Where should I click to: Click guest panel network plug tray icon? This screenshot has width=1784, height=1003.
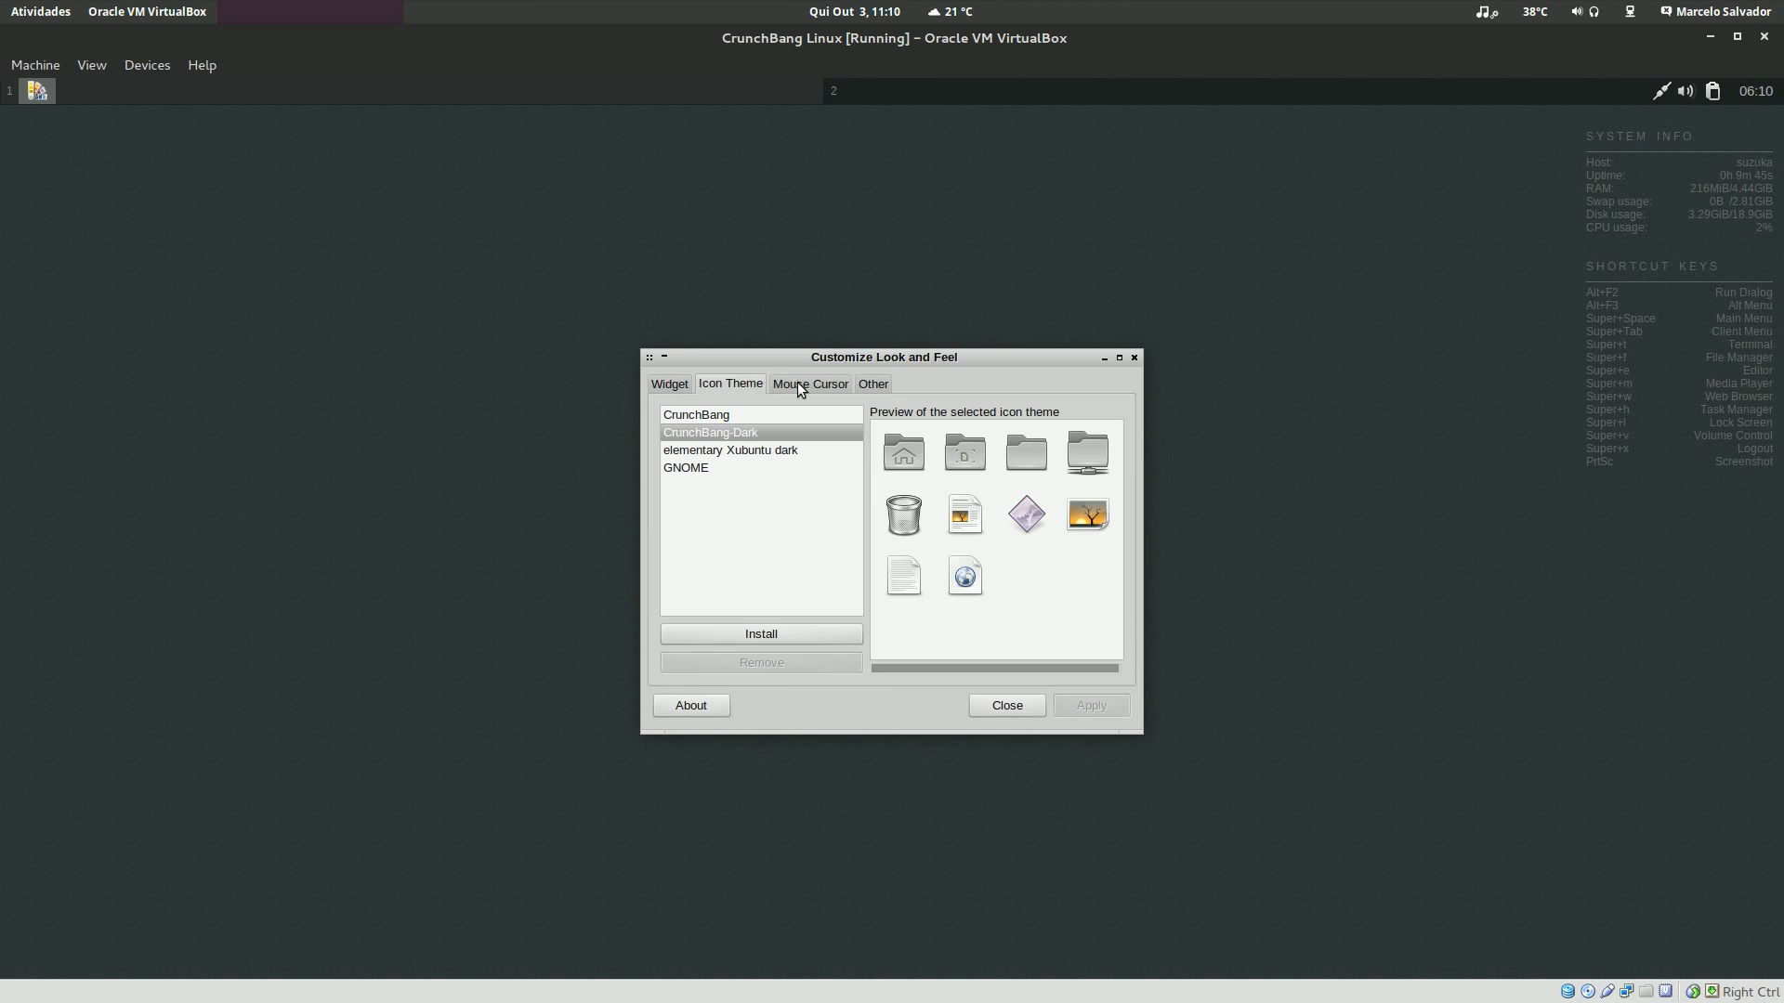tap(1660, 91)
